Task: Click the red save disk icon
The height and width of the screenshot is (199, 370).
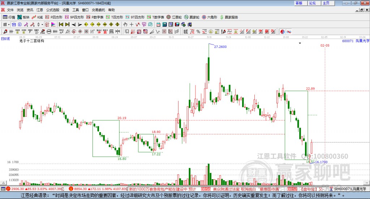Action: 177,25
